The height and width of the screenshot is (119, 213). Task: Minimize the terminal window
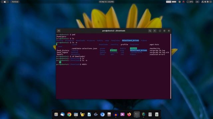160,31
